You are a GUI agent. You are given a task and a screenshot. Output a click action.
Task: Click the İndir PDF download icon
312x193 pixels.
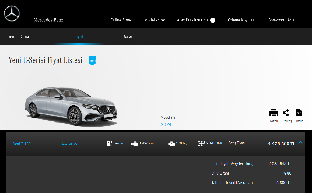pyautogui.click(x=299, y=113)
